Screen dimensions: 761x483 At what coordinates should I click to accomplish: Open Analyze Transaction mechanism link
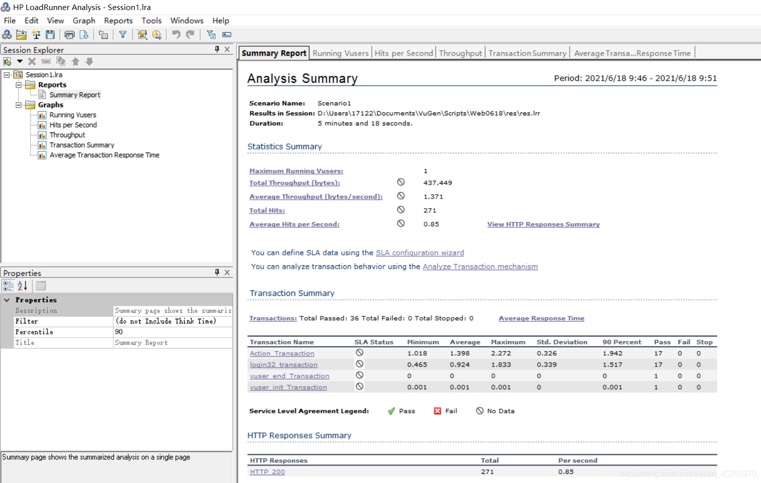click(x=480, y=266)
